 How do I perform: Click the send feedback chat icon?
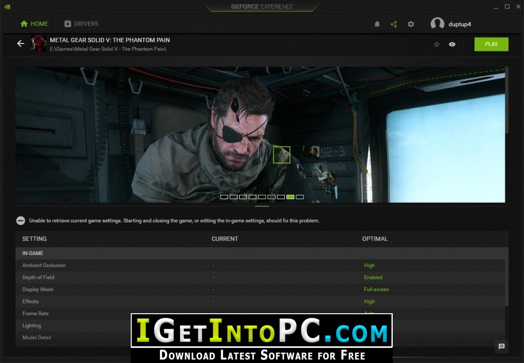(x=501, y=346)
